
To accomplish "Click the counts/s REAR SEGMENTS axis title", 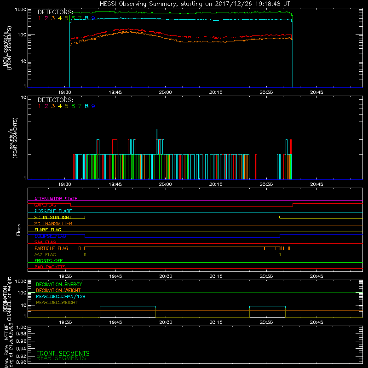I will click(13, 138).
